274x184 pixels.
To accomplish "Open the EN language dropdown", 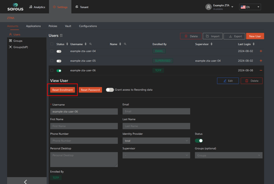I will 250,7.
